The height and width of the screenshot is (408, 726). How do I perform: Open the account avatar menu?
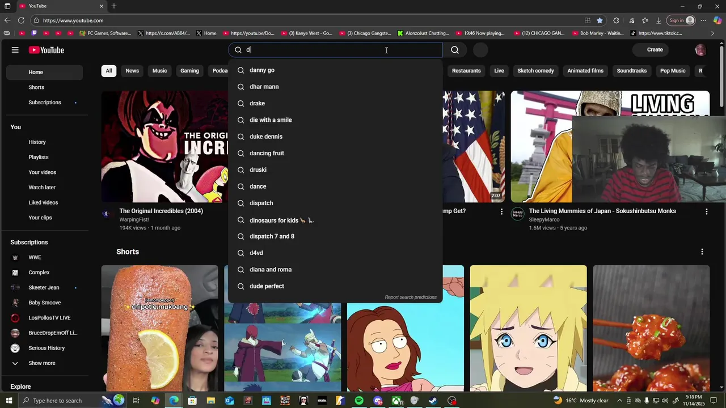pyautogui.click(x=700, y=50)
